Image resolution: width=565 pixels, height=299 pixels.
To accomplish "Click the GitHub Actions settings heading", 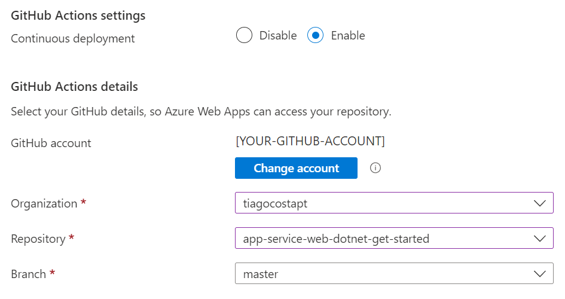I will click(x=78, y=16).
